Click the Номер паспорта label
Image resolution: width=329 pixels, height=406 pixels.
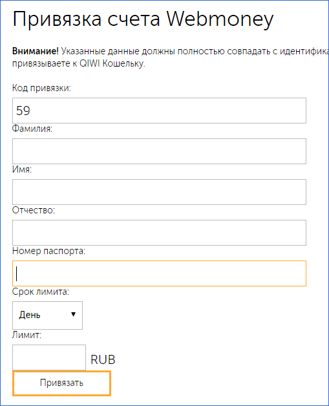[x=48, y=251]
